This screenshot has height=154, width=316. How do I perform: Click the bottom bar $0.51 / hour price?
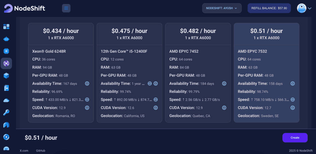coord(41,138)
